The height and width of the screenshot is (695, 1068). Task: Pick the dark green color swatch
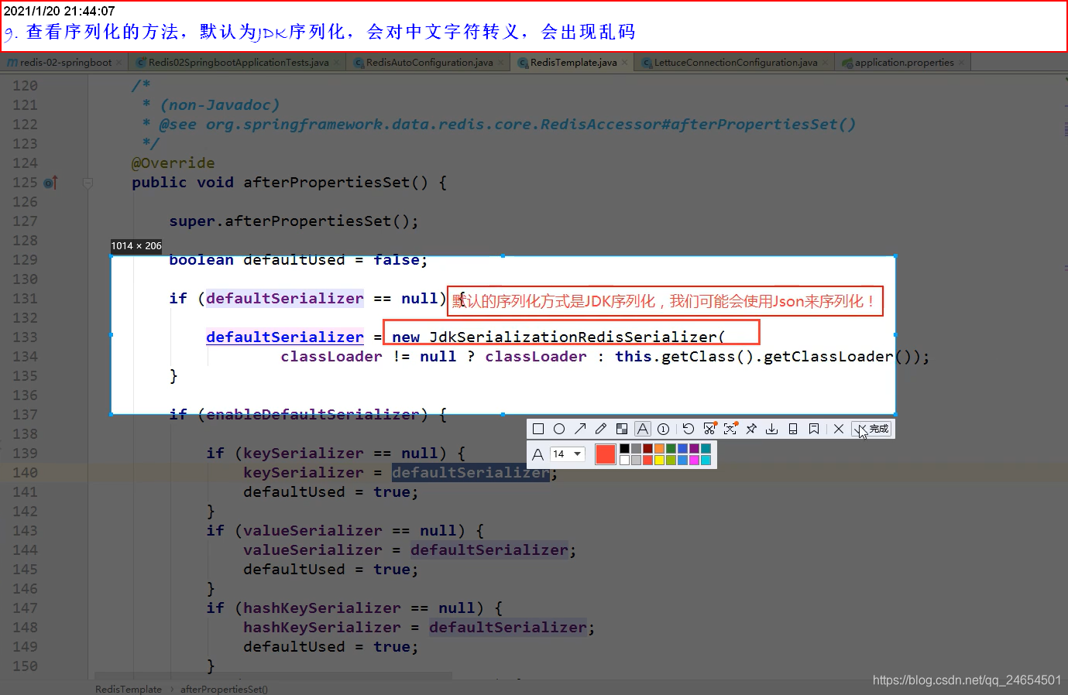(671, 449)
